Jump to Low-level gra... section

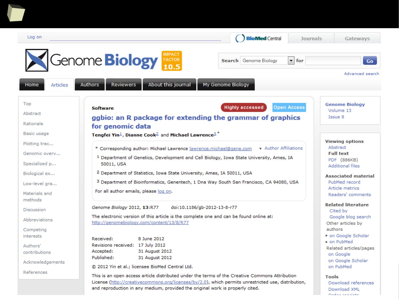(x=40, y=183)
